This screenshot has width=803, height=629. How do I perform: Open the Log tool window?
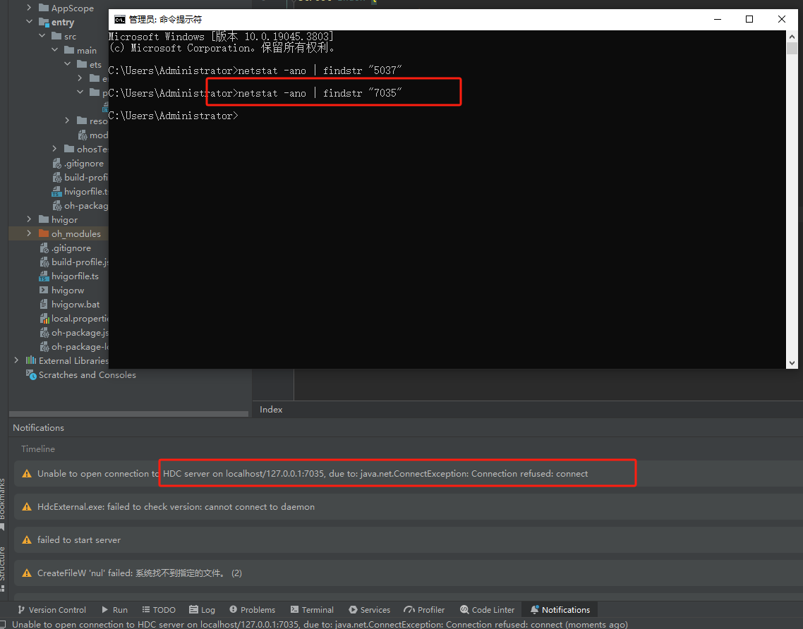(x=203, y=609)
